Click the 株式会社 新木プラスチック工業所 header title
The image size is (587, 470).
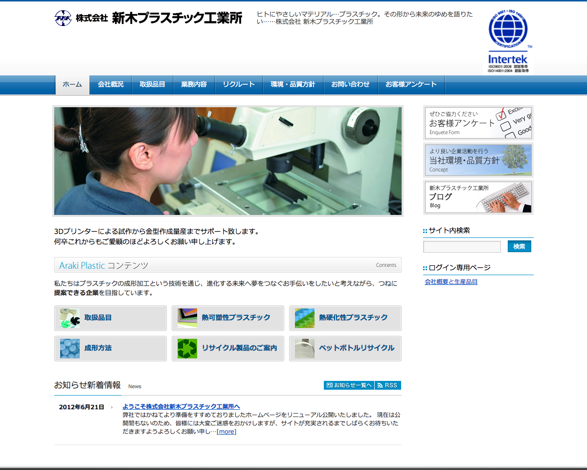[159, 18]
